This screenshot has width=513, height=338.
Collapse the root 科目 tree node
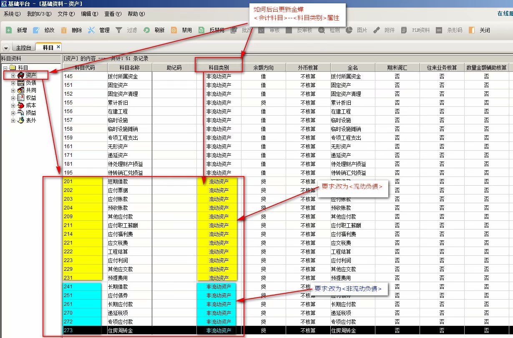click(5, 68)
